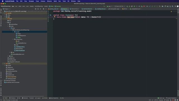179x101 pixels.
Task: Collapse the app module folder
Action: coord(4,17)
